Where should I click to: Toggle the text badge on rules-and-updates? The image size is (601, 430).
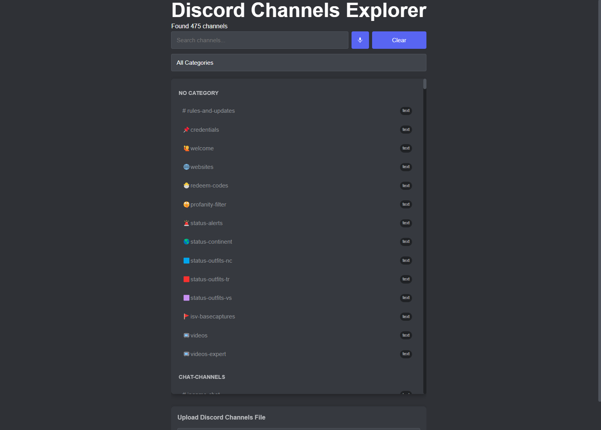pyautogui.click(x=406, y=111)
